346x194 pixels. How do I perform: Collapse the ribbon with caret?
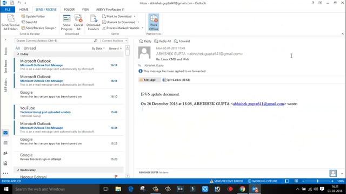342,34
